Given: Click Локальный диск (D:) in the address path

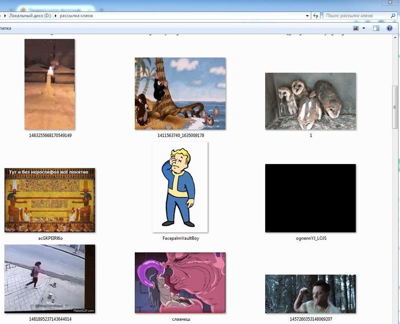Looking at the screenshot, I should pos(30,16).
